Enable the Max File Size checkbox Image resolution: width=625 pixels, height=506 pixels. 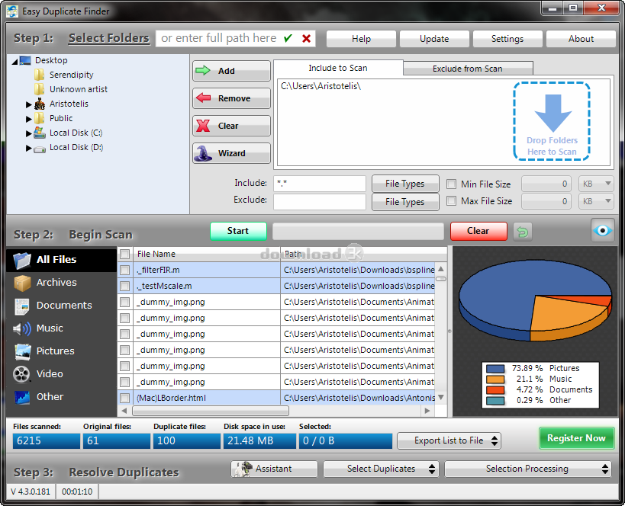pos(451,200)
